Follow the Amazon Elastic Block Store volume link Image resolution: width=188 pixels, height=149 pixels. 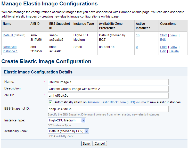click(117, 102)
